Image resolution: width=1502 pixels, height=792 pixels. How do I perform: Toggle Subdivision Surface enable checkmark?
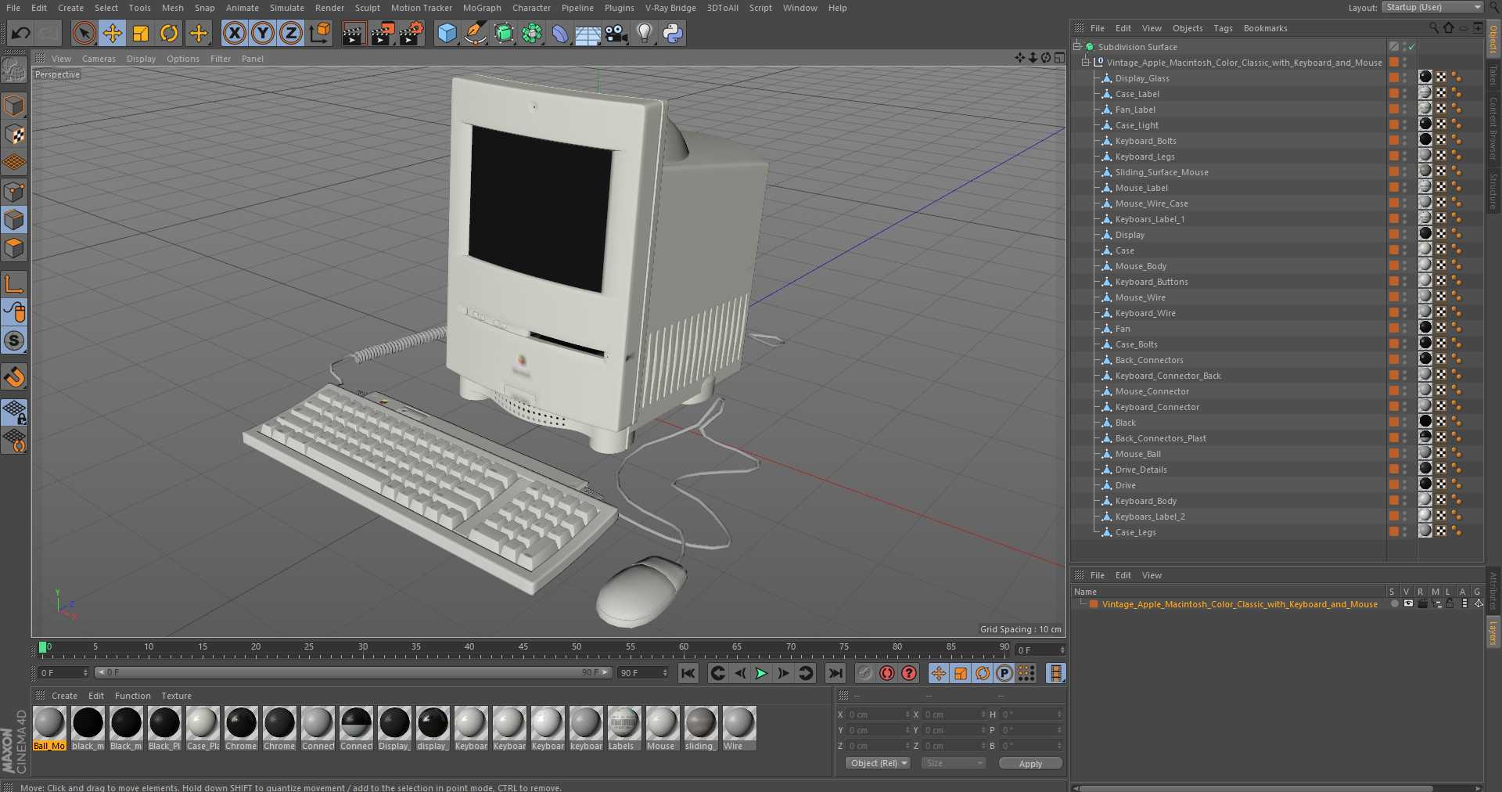(x=1412, y=47)
